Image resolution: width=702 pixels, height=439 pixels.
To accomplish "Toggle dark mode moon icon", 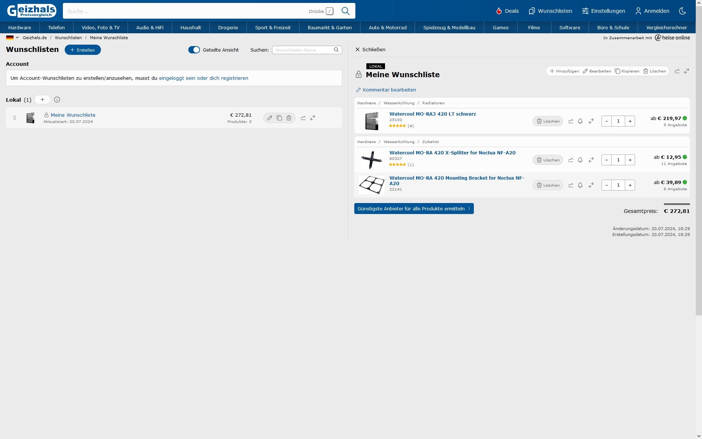I will (682, 11).
